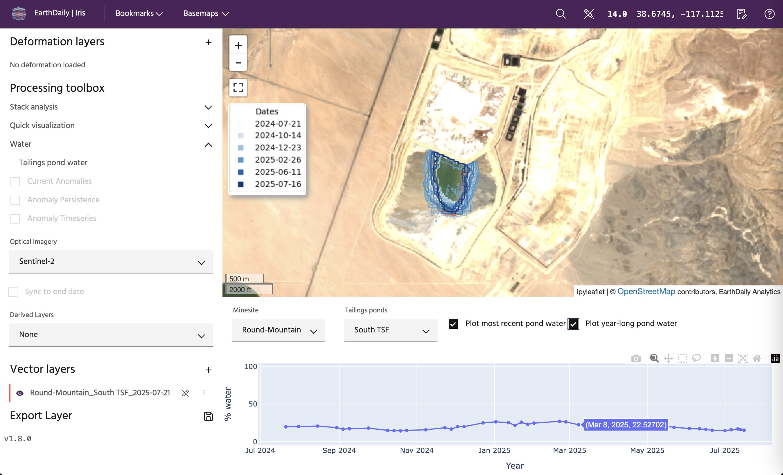Click the notes edit icon in header
783x475 pixels.
741,14
